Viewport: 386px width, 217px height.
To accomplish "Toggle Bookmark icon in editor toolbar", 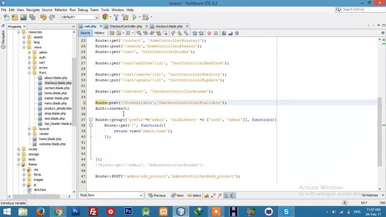I will click(x=186, y=33).
